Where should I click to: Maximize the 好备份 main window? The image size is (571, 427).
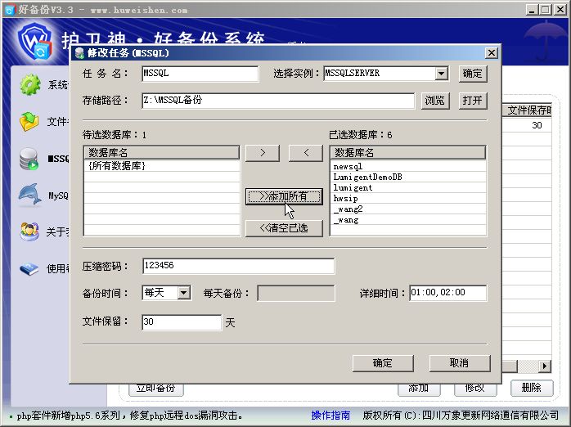(546, 10)
